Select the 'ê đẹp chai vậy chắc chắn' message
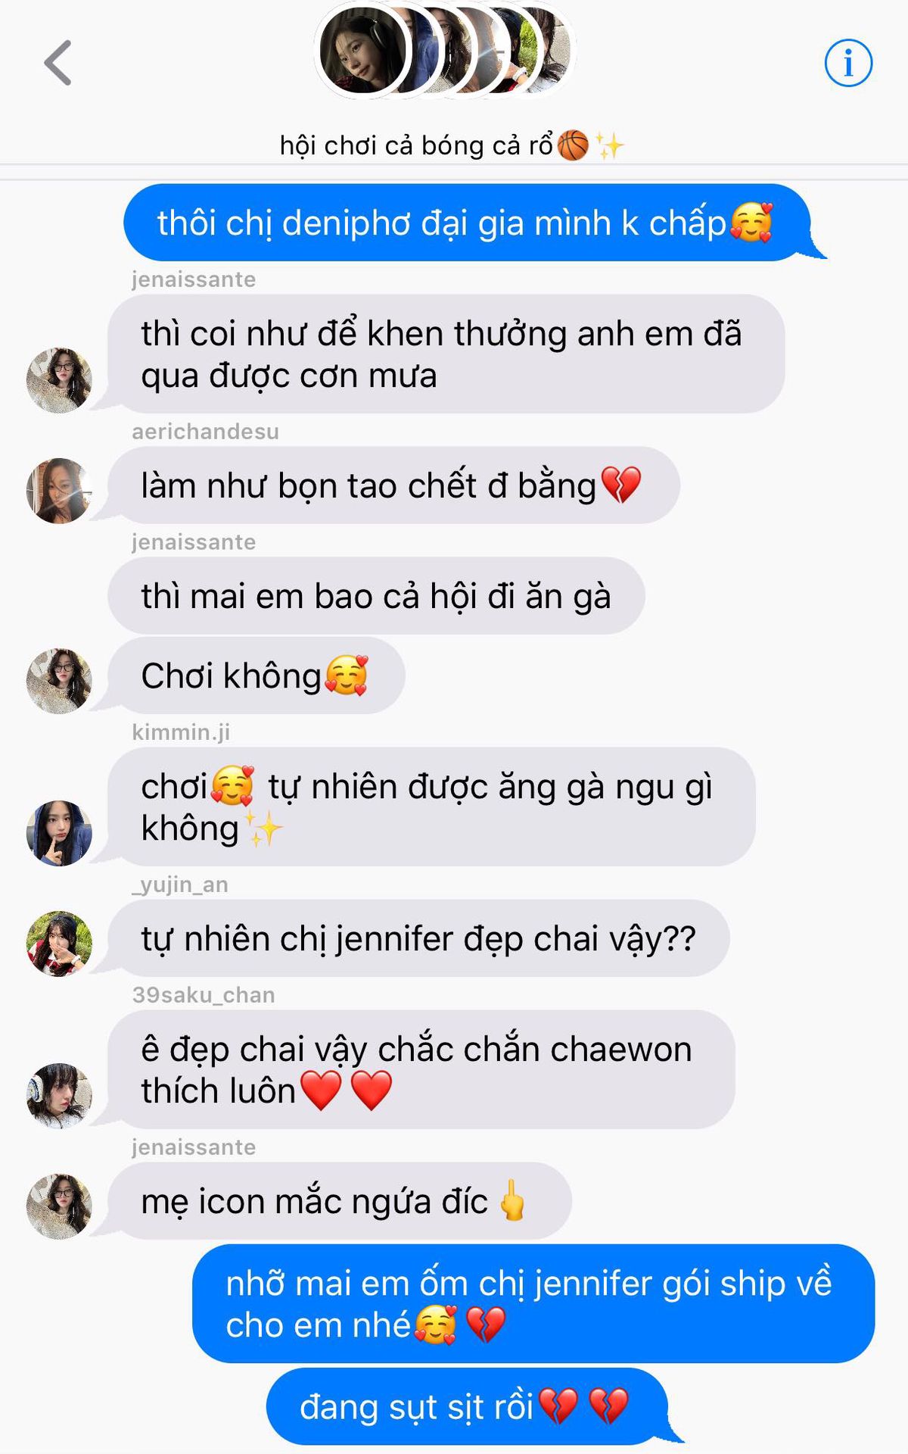This screenshot has width=908, height=1454. [x=421, y=1069]
